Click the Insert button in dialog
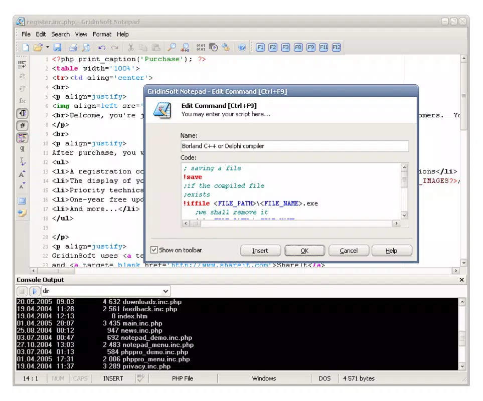Viewport: 483px width, 401px height. click(260, 251)
